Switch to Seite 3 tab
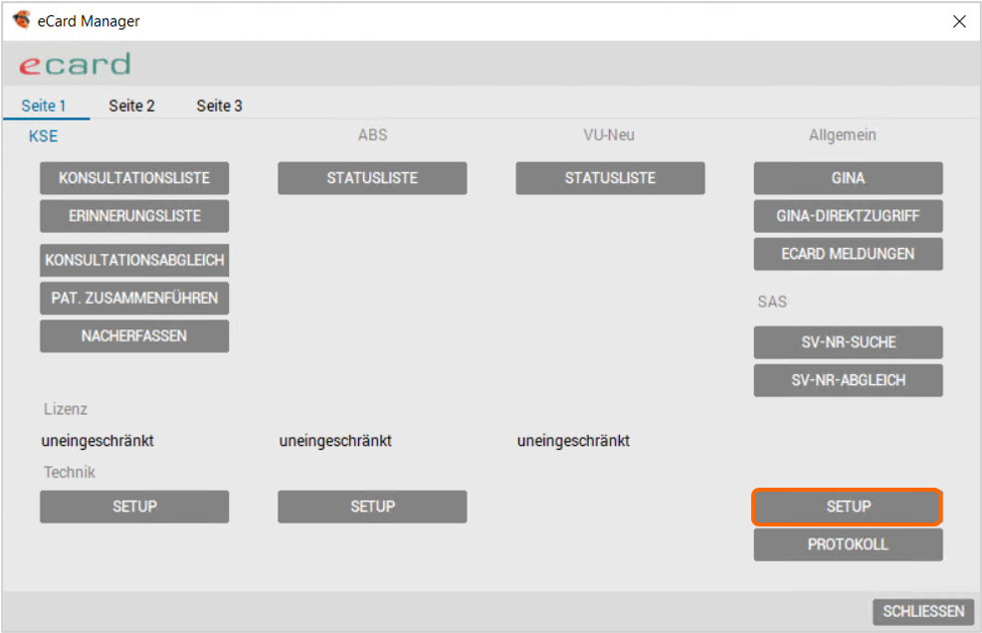 click(219, 105)
